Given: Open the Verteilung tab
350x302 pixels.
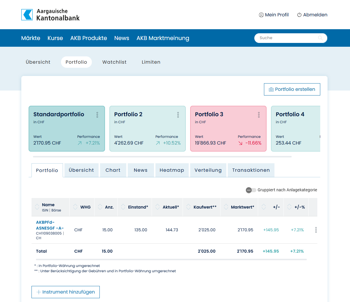Looking at the screenshot, I should point(208,170).
